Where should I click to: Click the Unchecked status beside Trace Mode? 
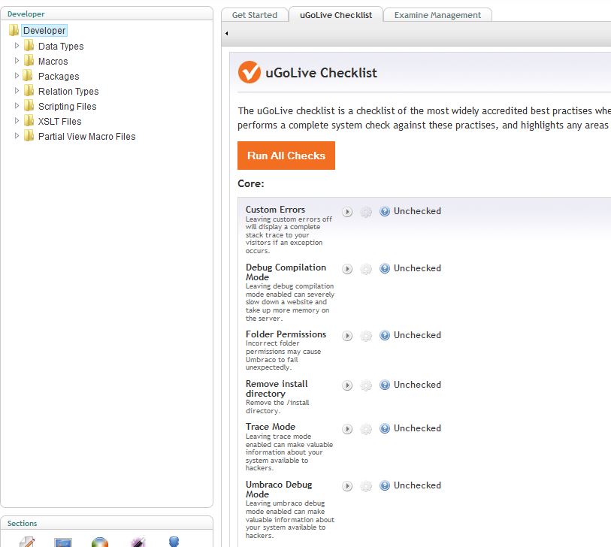417,428
